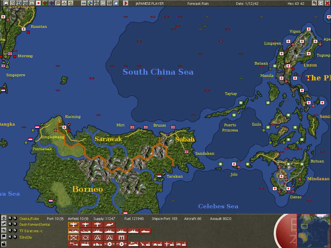Click the single yellow ship toolbar icon
Viewport: 331px width, 248px height.
(64, 3)
